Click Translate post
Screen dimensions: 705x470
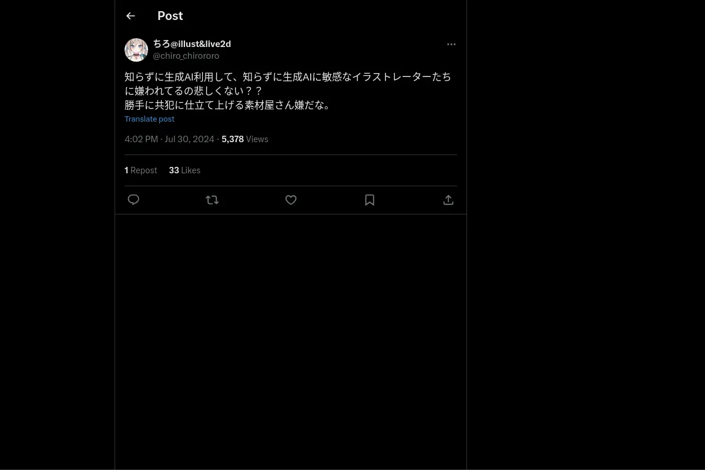[149, 119]
